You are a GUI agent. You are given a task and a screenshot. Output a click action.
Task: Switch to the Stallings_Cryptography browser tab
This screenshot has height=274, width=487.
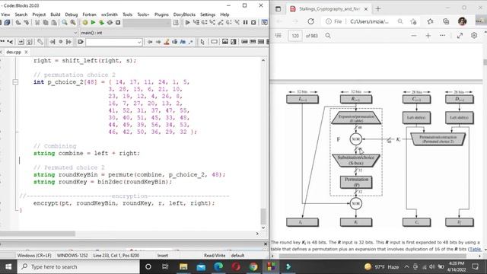tap(329, 9)
